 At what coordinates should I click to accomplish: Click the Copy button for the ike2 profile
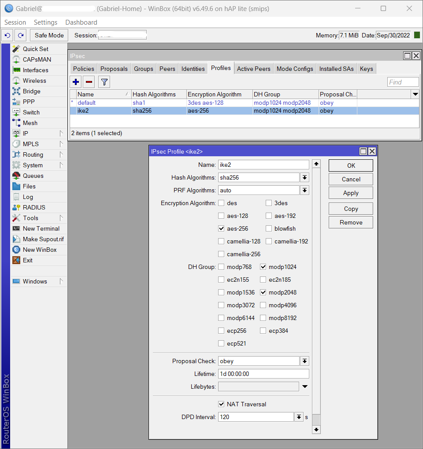click(x=350, y=208)
